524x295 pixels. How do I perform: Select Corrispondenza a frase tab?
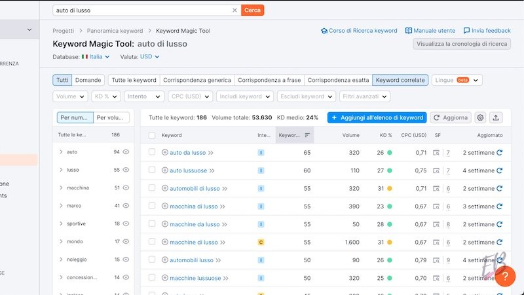pos(269,80)
